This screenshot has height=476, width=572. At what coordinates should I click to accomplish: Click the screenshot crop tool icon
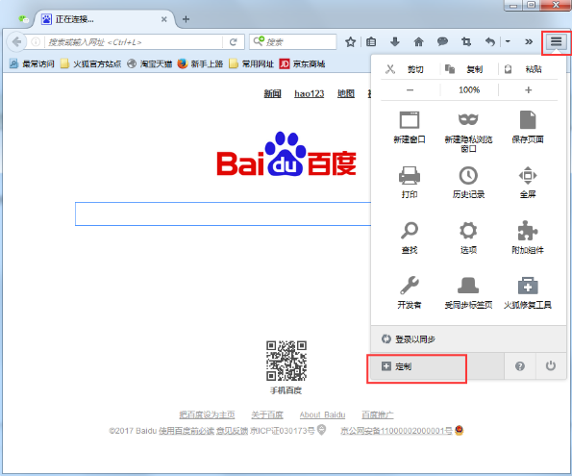(x=466, y=42)
